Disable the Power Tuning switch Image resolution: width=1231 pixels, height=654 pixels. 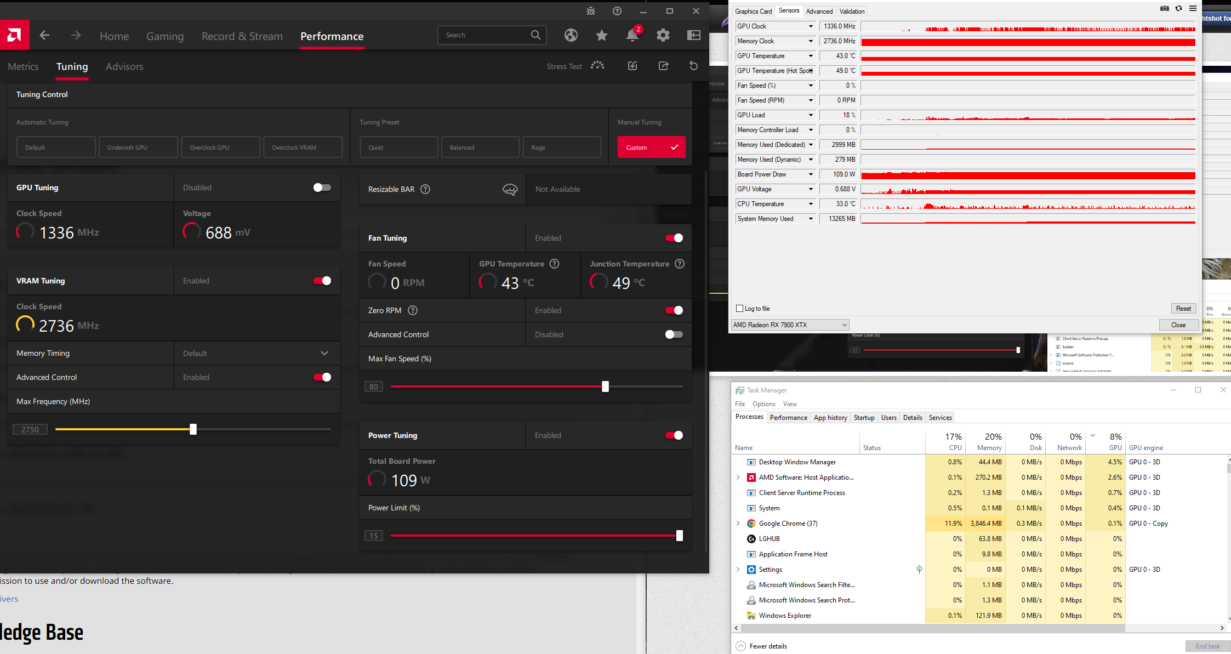point(674,435)
